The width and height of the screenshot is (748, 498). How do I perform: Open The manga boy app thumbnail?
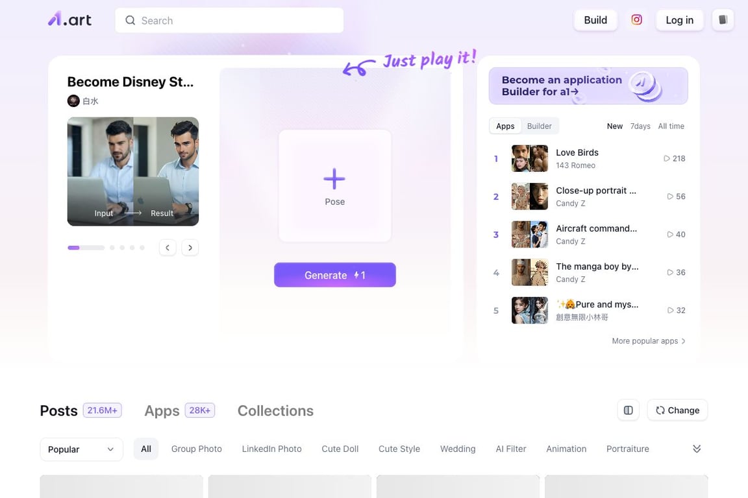(530, 272)
